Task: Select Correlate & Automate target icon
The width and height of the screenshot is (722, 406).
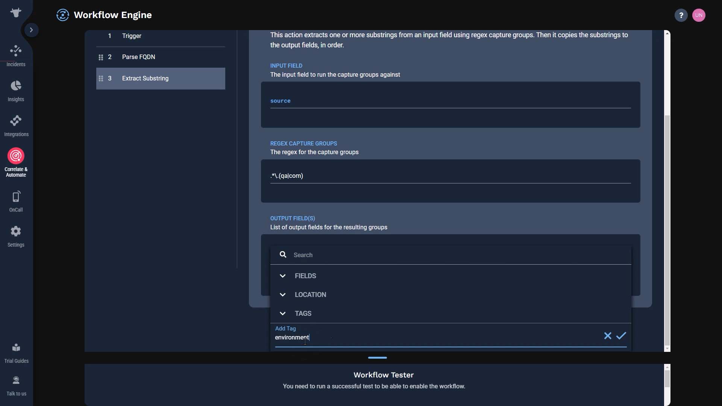Action: pyautogui.click(x=16, y=156)
